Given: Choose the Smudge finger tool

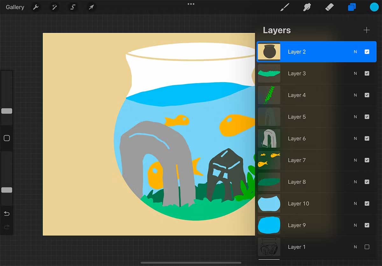Looking at the screenshot, I should (307, 7).
